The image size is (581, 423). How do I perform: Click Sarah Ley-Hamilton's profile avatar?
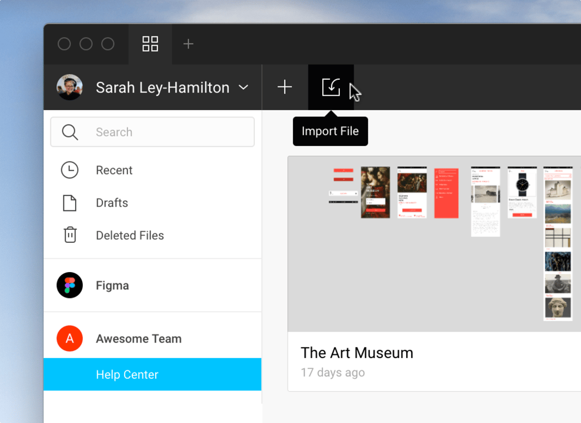coord(70,88)
